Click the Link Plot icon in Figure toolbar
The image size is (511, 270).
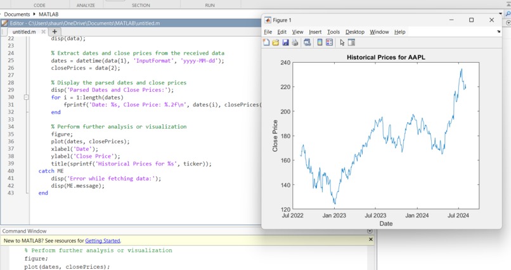coord(307,42)
